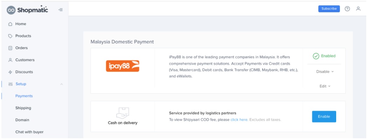Go to the Payments submenu item
The image size is (368, 140).
[24, 96]
